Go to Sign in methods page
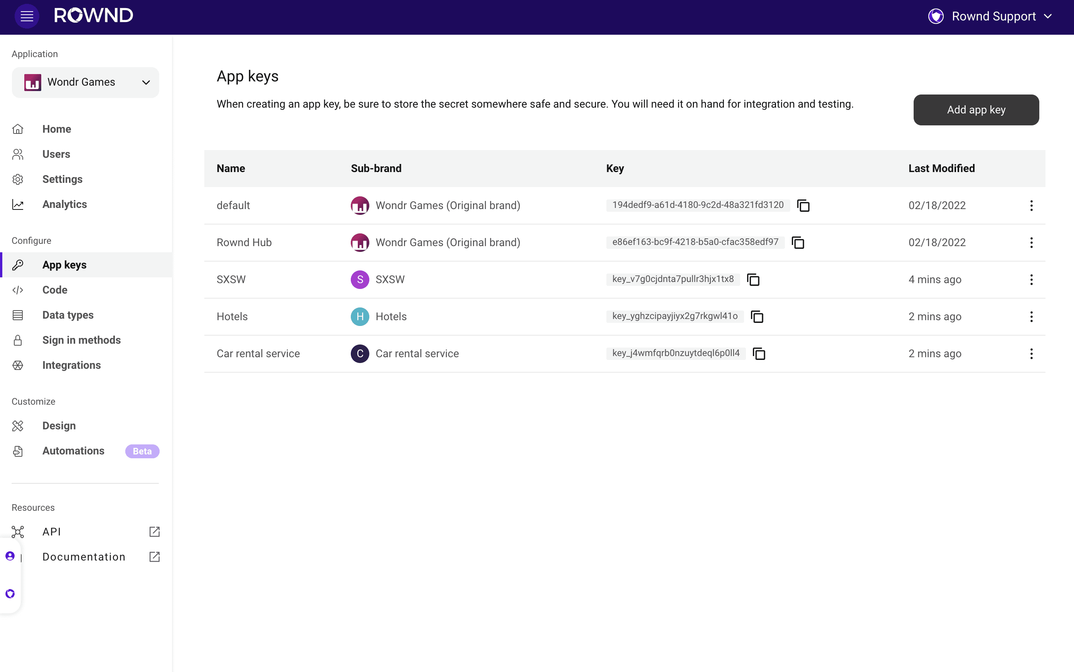 [x=81, y=340]
